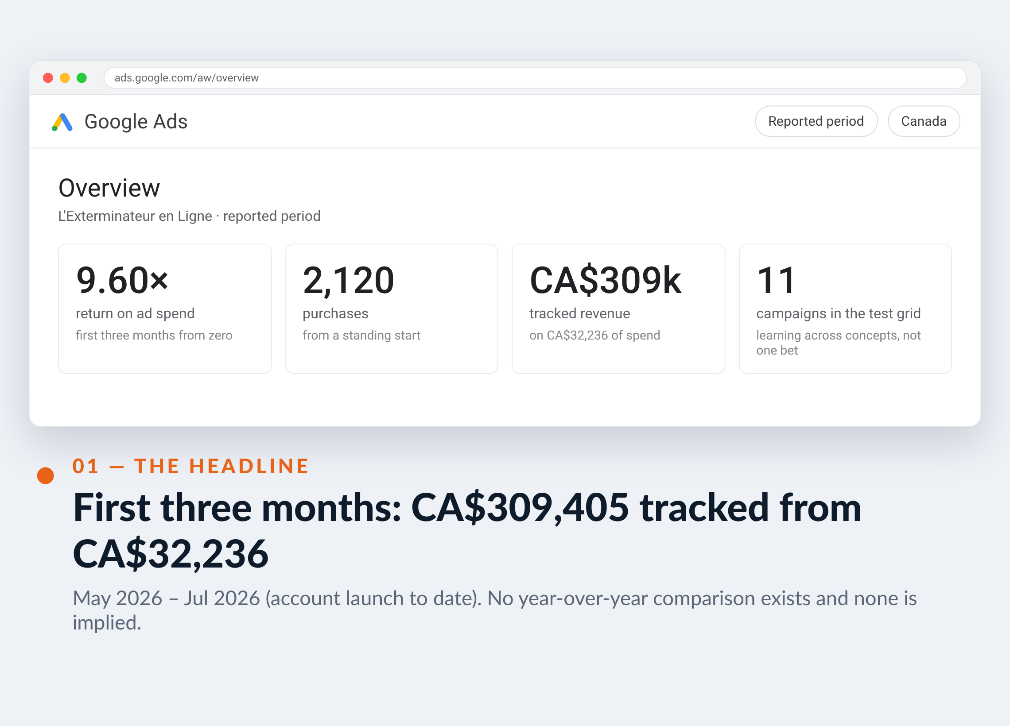The height and width of the screenshot is (726, 1010).
Task: Click 'campaigns in the test grid' label
Action: click(x=838, y=313)
